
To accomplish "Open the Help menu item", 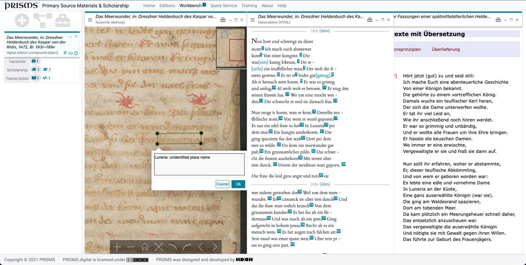I will (282, 6).
